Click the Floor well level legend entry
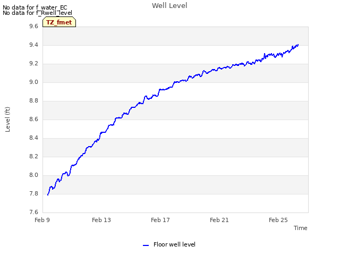 click(169, 244)
